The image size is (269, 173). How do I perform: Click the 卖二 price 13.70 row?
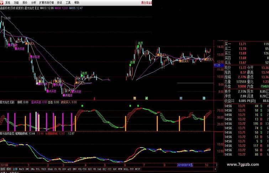point(242,49)
